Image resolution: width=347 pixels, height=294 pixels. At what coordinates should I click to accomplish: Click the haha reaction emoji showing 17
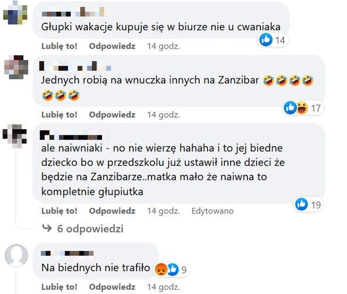point(302,108)
